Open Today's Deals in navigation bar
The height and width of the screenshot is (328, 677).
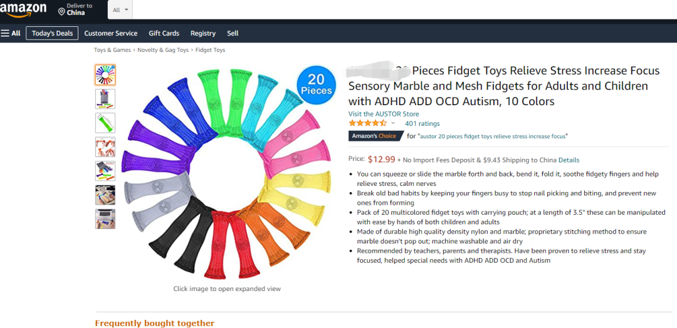pos(52,33)
